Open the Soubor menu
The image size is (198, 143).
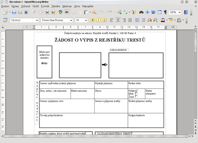[x=5, y=6]
